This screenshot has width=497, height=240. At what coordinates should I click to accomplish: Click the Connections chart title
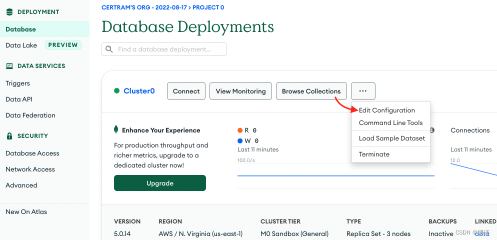pos(470,130)
